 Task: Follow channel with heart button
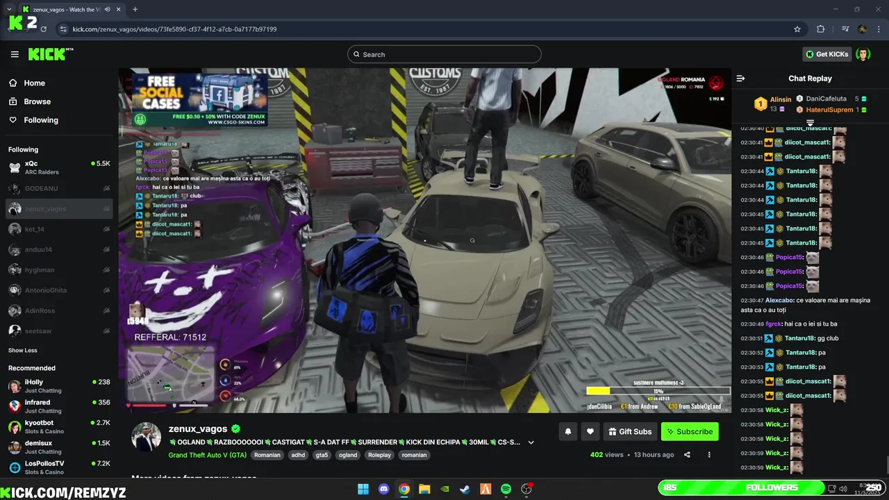point(590,431)
